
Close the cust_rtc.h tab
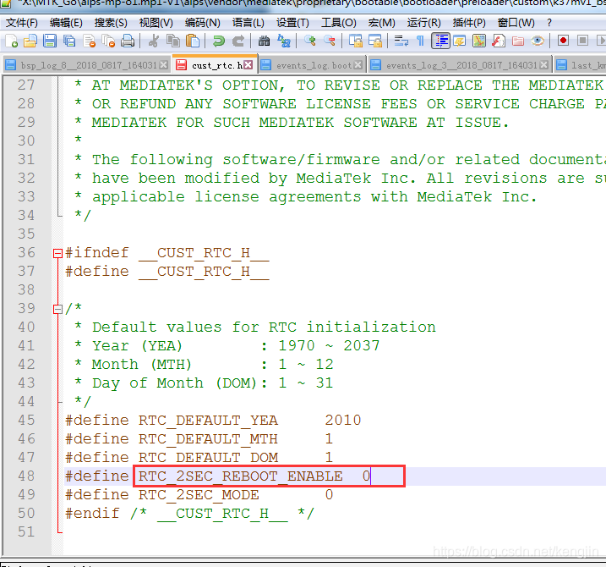pos(248,65)
